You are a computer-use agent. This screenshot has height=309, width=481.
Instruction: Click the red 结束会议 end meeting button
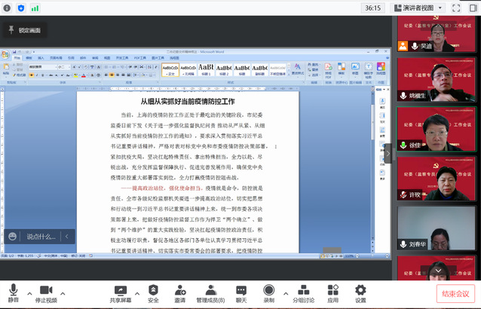click(x=455, y=293)
